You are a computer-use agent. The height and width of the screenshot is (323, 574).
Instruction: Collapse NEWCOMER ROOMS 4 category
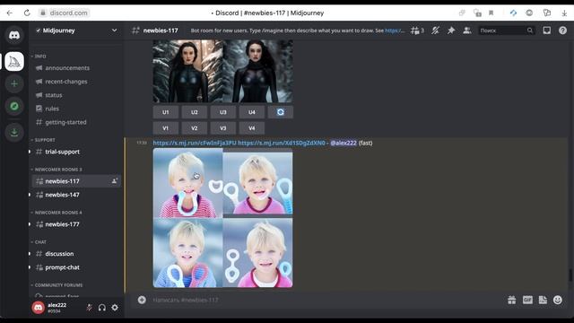pyautogui.click(x=57, y=213)
